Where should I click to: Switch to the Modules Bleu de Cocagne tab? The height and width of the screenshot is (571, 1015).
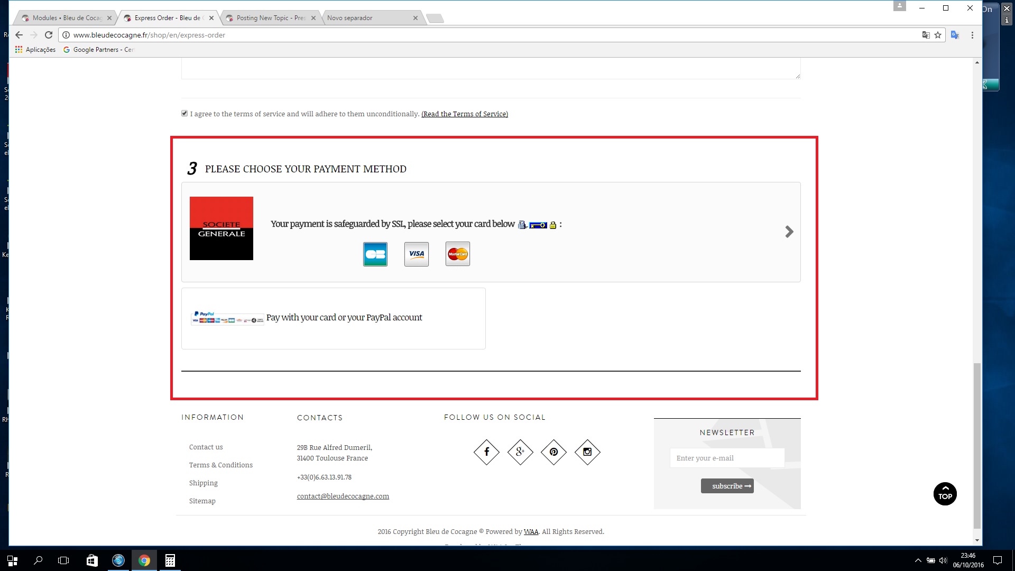(66, 18)
